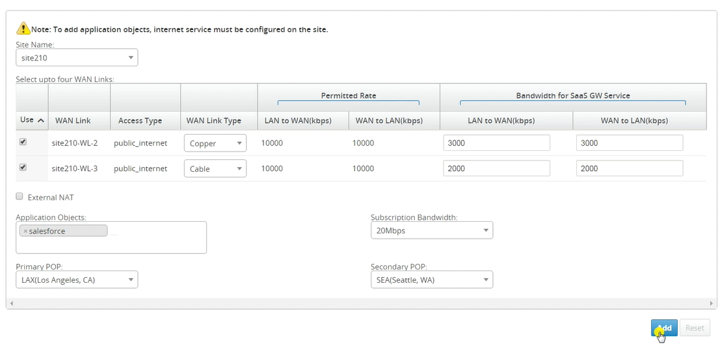Viewport: 720px width, 344px height.
Task: Click Permitted Rate LAN to WAN(kbps) header
Action: (x=298, y=121)
